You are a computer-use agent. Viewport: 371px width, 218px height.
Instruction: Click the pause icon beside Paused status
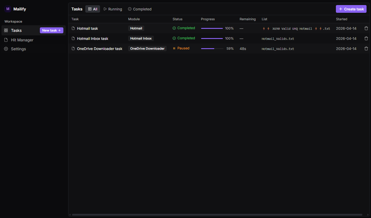pyautogui.click(x=174, y=48)
